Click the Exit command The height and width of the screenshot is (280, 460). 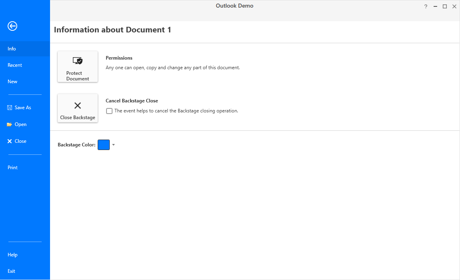point(11,271)
